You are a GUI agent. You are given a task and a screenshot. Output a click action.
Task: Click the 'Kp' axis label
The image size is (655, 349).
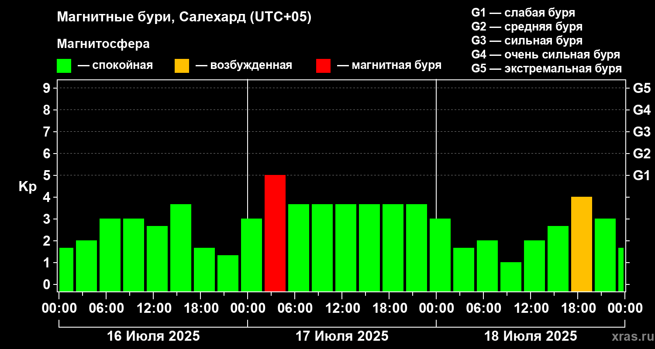click(28, 187)
